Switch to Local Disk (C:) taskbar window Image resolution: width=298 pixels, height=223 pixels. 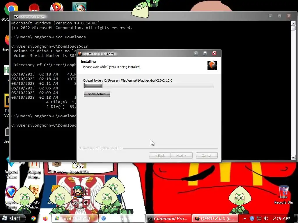[x=75, y=218]
